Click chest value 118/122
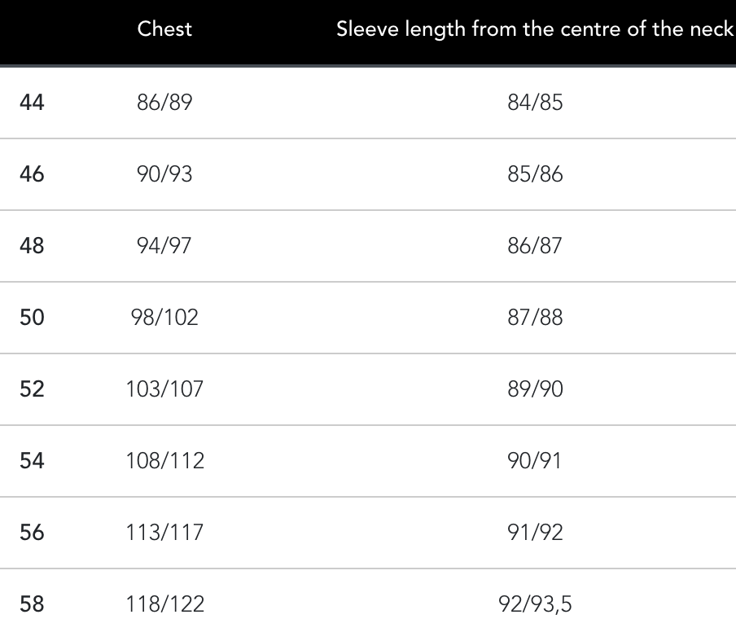 (164, 604)
